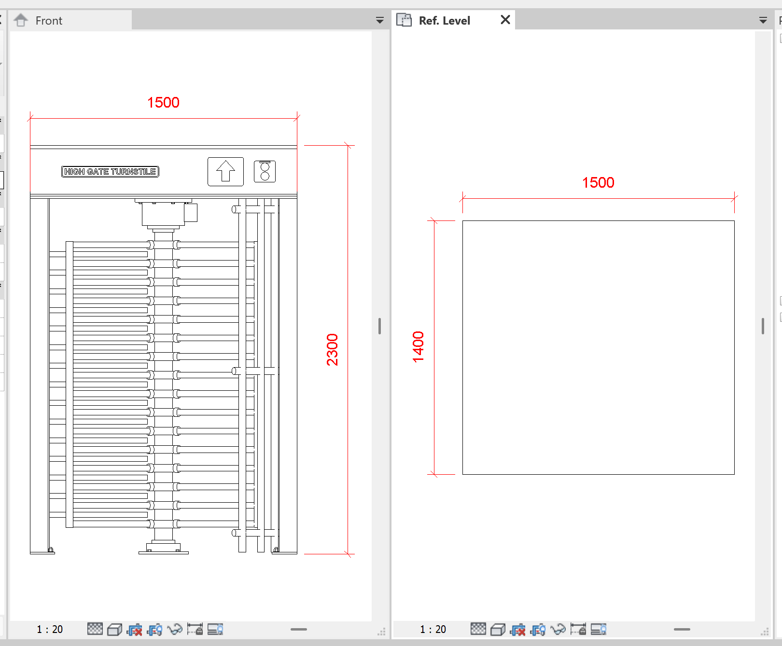782x646 pixels.
Task: Click the Front view vertical scrollbar thumb
Action: click(x=380, y=326)
